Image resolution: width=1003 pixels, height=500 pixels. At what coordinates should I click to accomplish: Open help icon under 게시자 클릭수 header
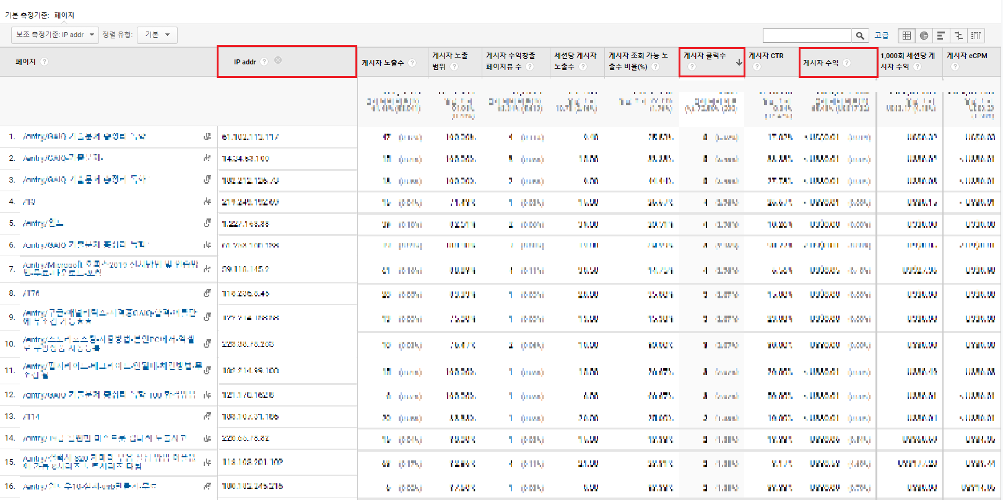coord(692,67)
